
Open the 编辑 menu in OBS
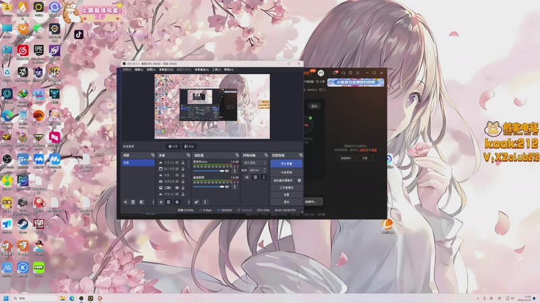139,70
